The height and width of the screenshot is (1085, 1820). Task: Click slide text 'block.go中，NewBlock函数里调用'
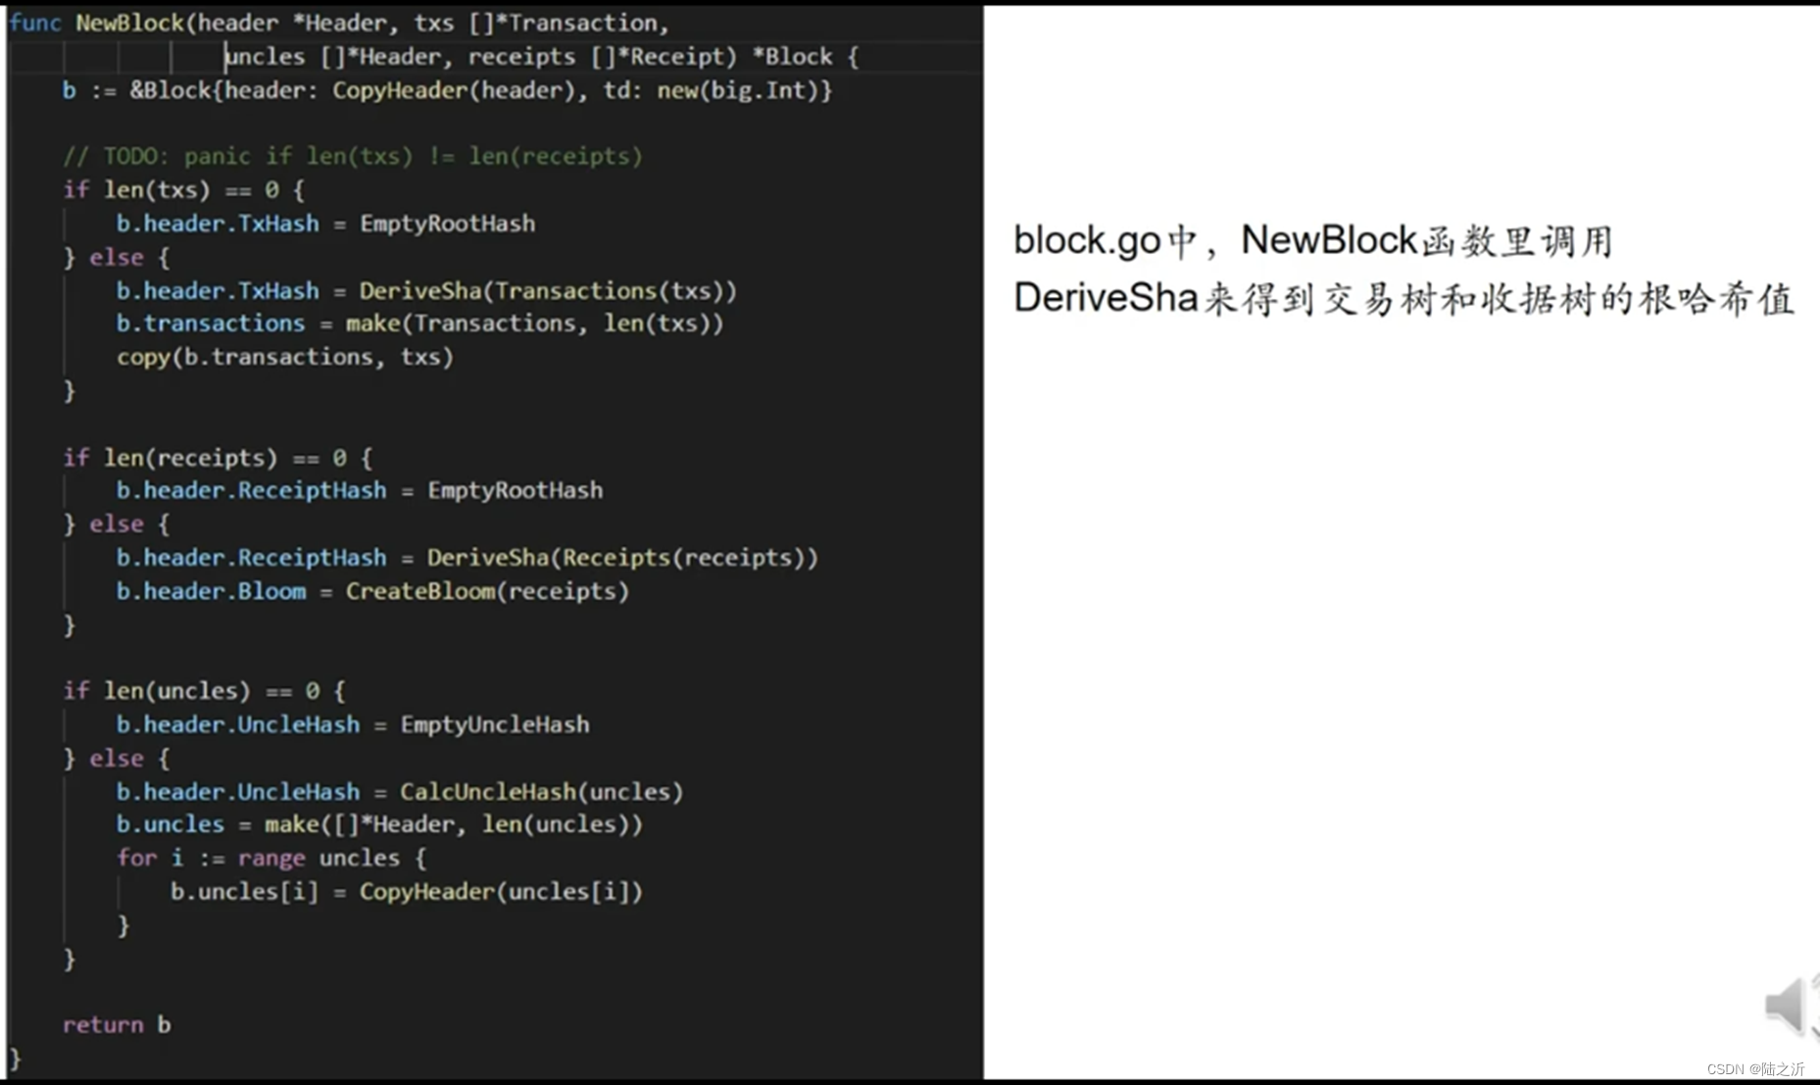[x=1313, y=241]
